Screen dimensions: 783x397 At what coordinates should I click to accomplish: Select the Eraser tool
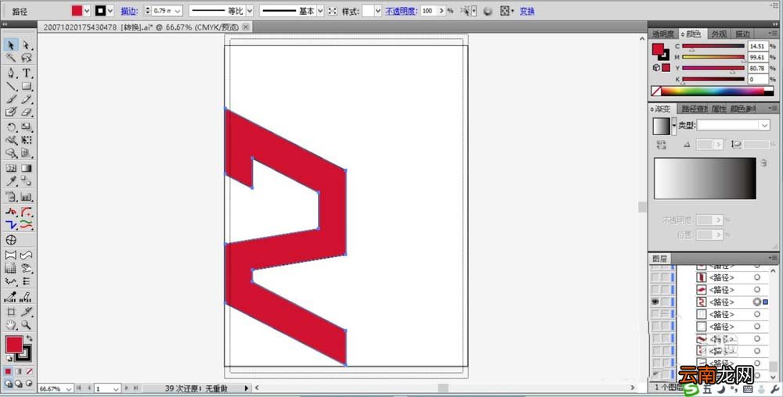(x=26, y=112)
